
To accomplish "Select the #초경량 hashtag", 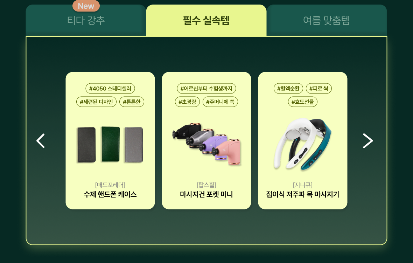I will click(x=188, y=102).
